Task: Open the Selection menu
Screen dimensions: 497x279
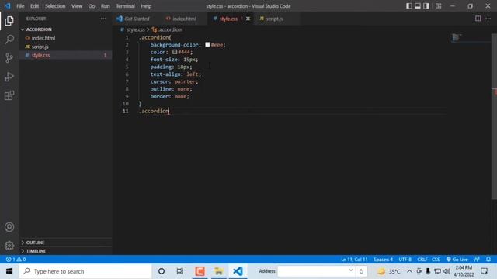Action: tap(55, 6)
